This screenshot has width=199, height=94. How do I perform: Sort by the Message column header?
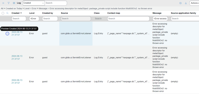[x=157, y=13]
